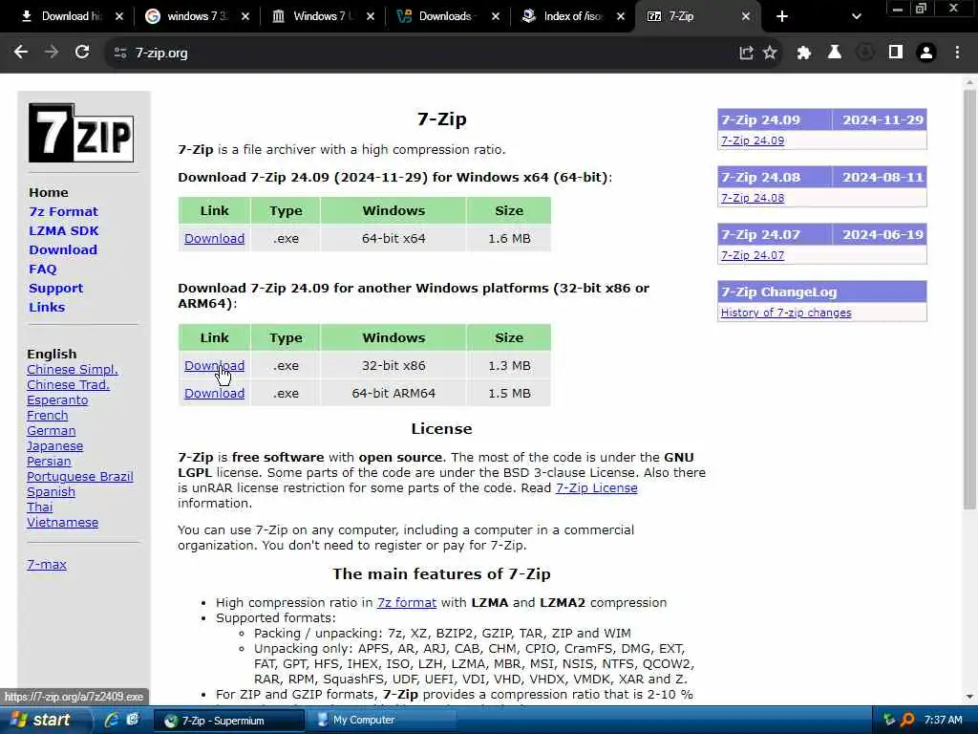Open the Download sidebar page link

(63, 249)
